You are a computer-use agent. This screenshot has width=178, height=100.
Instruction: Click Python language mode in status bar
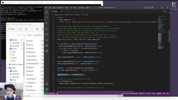coord(159,93)
